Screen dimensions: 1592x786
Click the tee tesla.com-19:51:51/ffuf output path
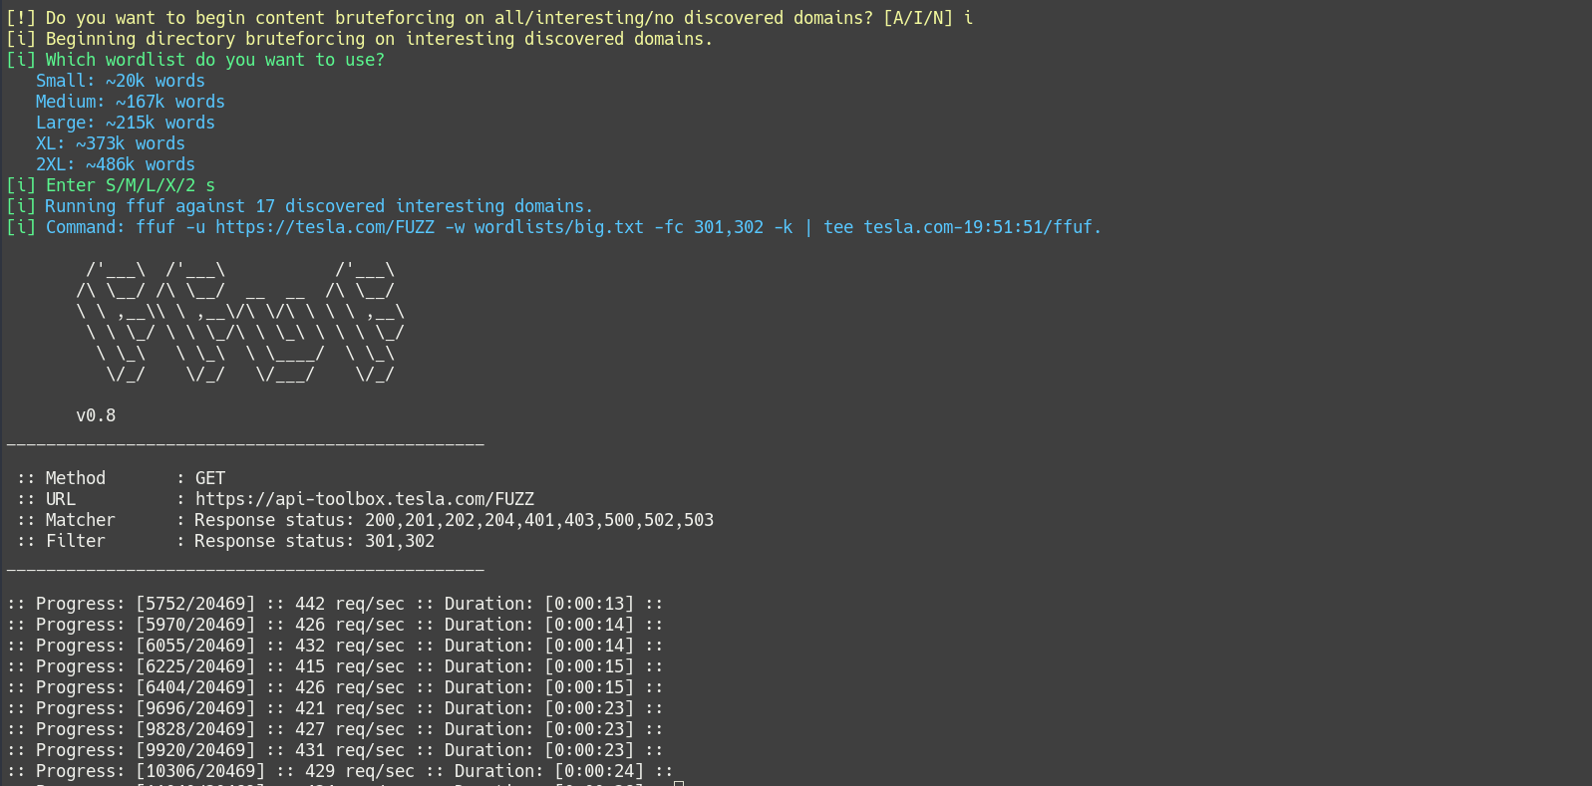click(x=963, y=227)
